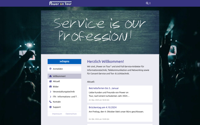Open the Impressum link
This screenshot has height=125, width=200.
coord(57,114)
